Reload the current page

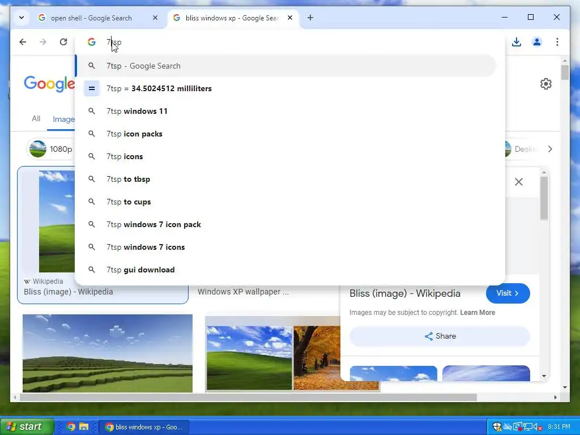tap(63, 42)
